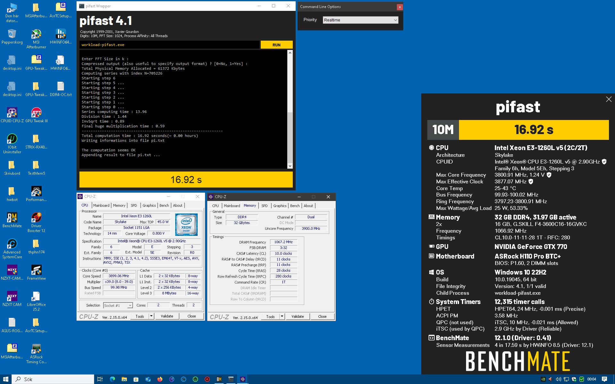Open the volume control in system tray
615x384 pixels.
point(558,379)
